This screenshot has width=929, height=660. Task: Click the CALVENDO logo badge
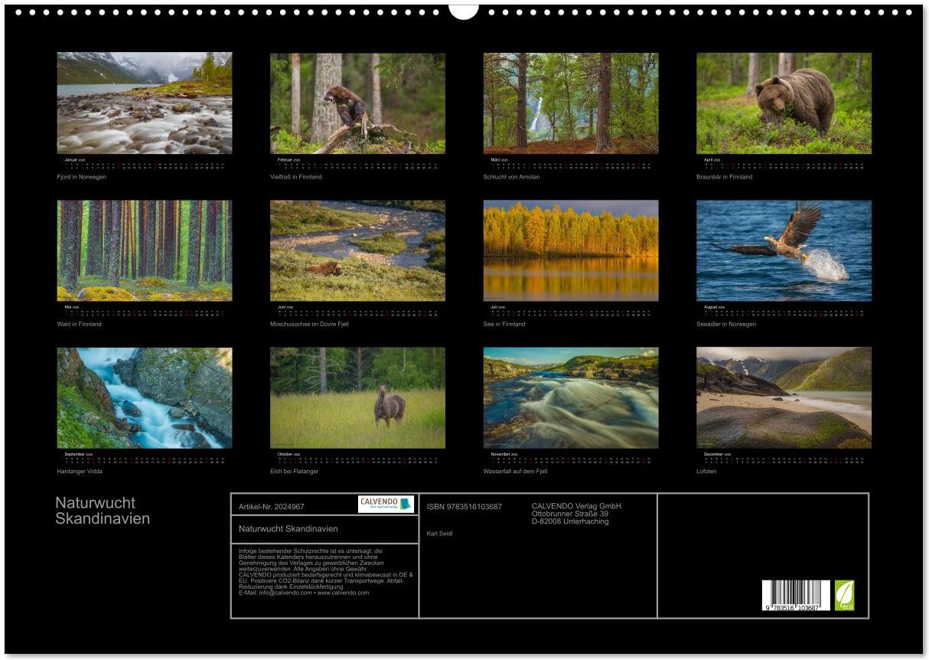point(386,505)
